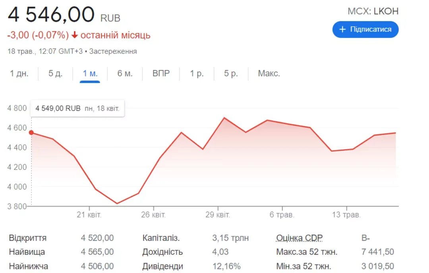Switch to 1 р. chart range
Viewport: 429px width, 273px height.
tap(197, 73)
